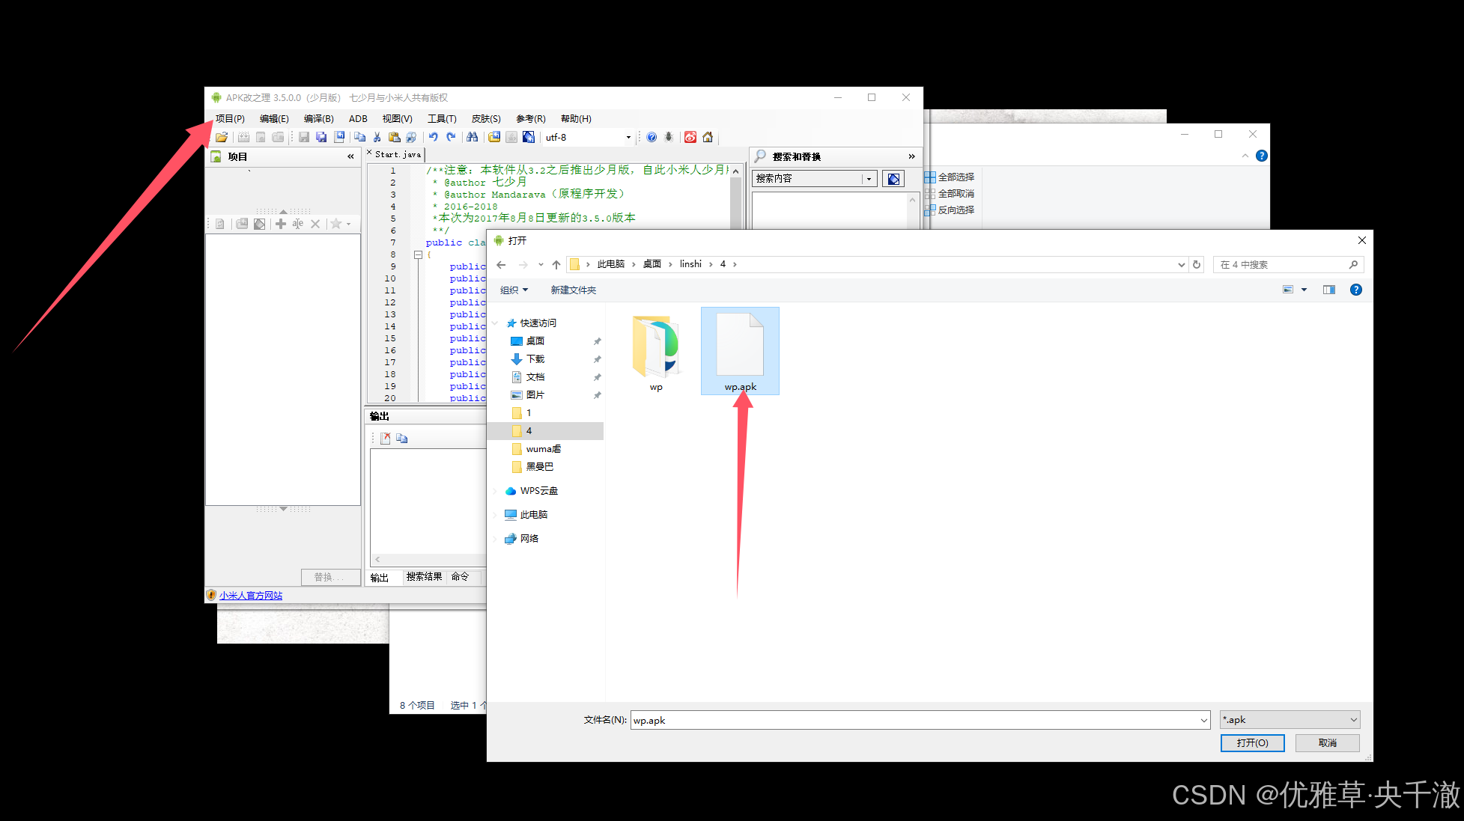Click the home page icon

click(708, 138)
